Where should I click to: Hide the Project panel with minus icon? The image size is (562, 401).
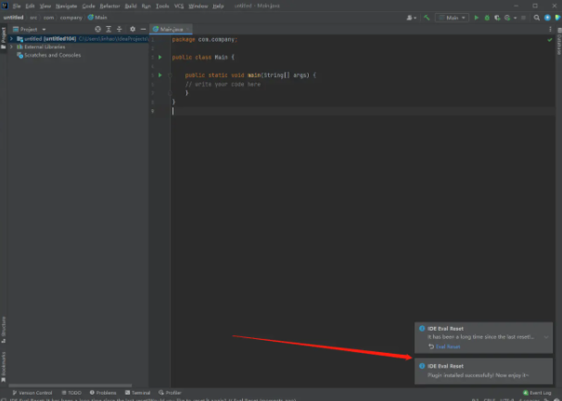coord(143,30)
